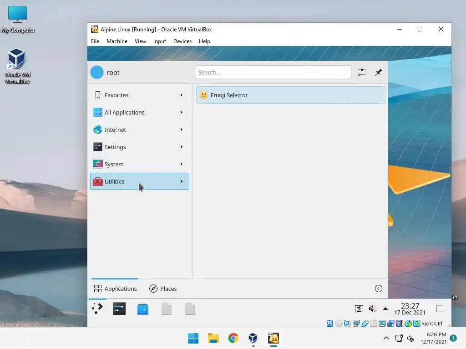Click the VirtualBox keyboard capture indicator
The image size is (466, 349).
tap(417, 324)
